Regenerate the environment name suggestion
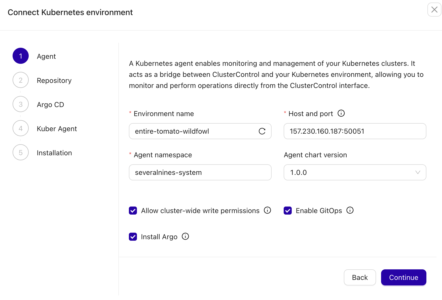 point(262,131)
